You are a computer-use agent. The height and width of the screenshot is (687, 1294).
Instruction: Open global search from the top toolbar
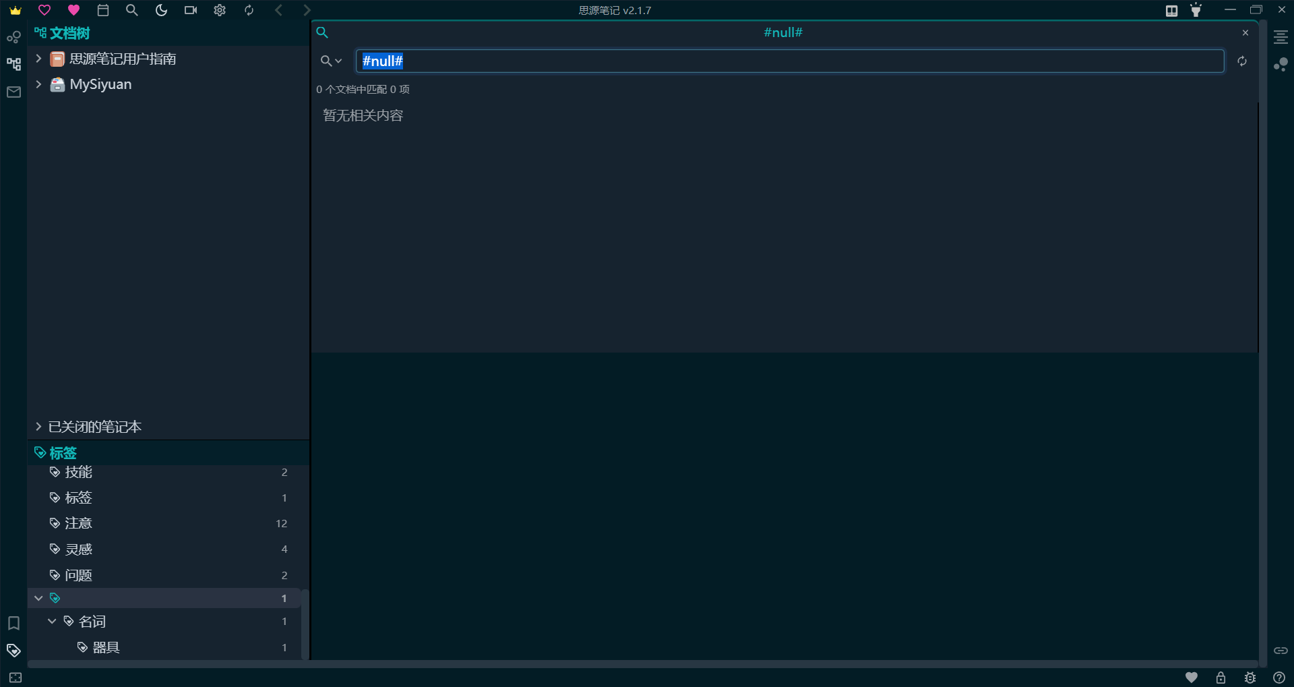132,10
